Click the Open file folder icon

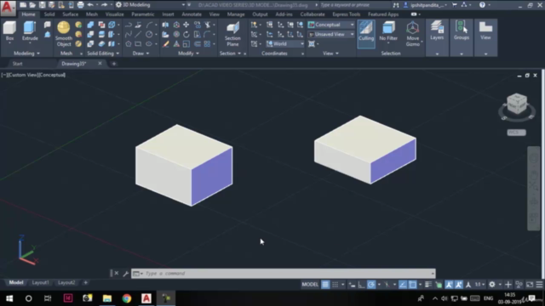(x=32, y=5)
